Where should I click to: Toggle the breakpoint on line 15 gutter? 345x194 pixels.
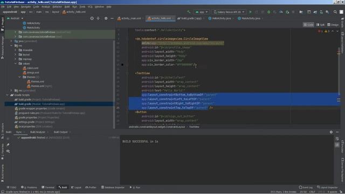[x=122, y=65]
